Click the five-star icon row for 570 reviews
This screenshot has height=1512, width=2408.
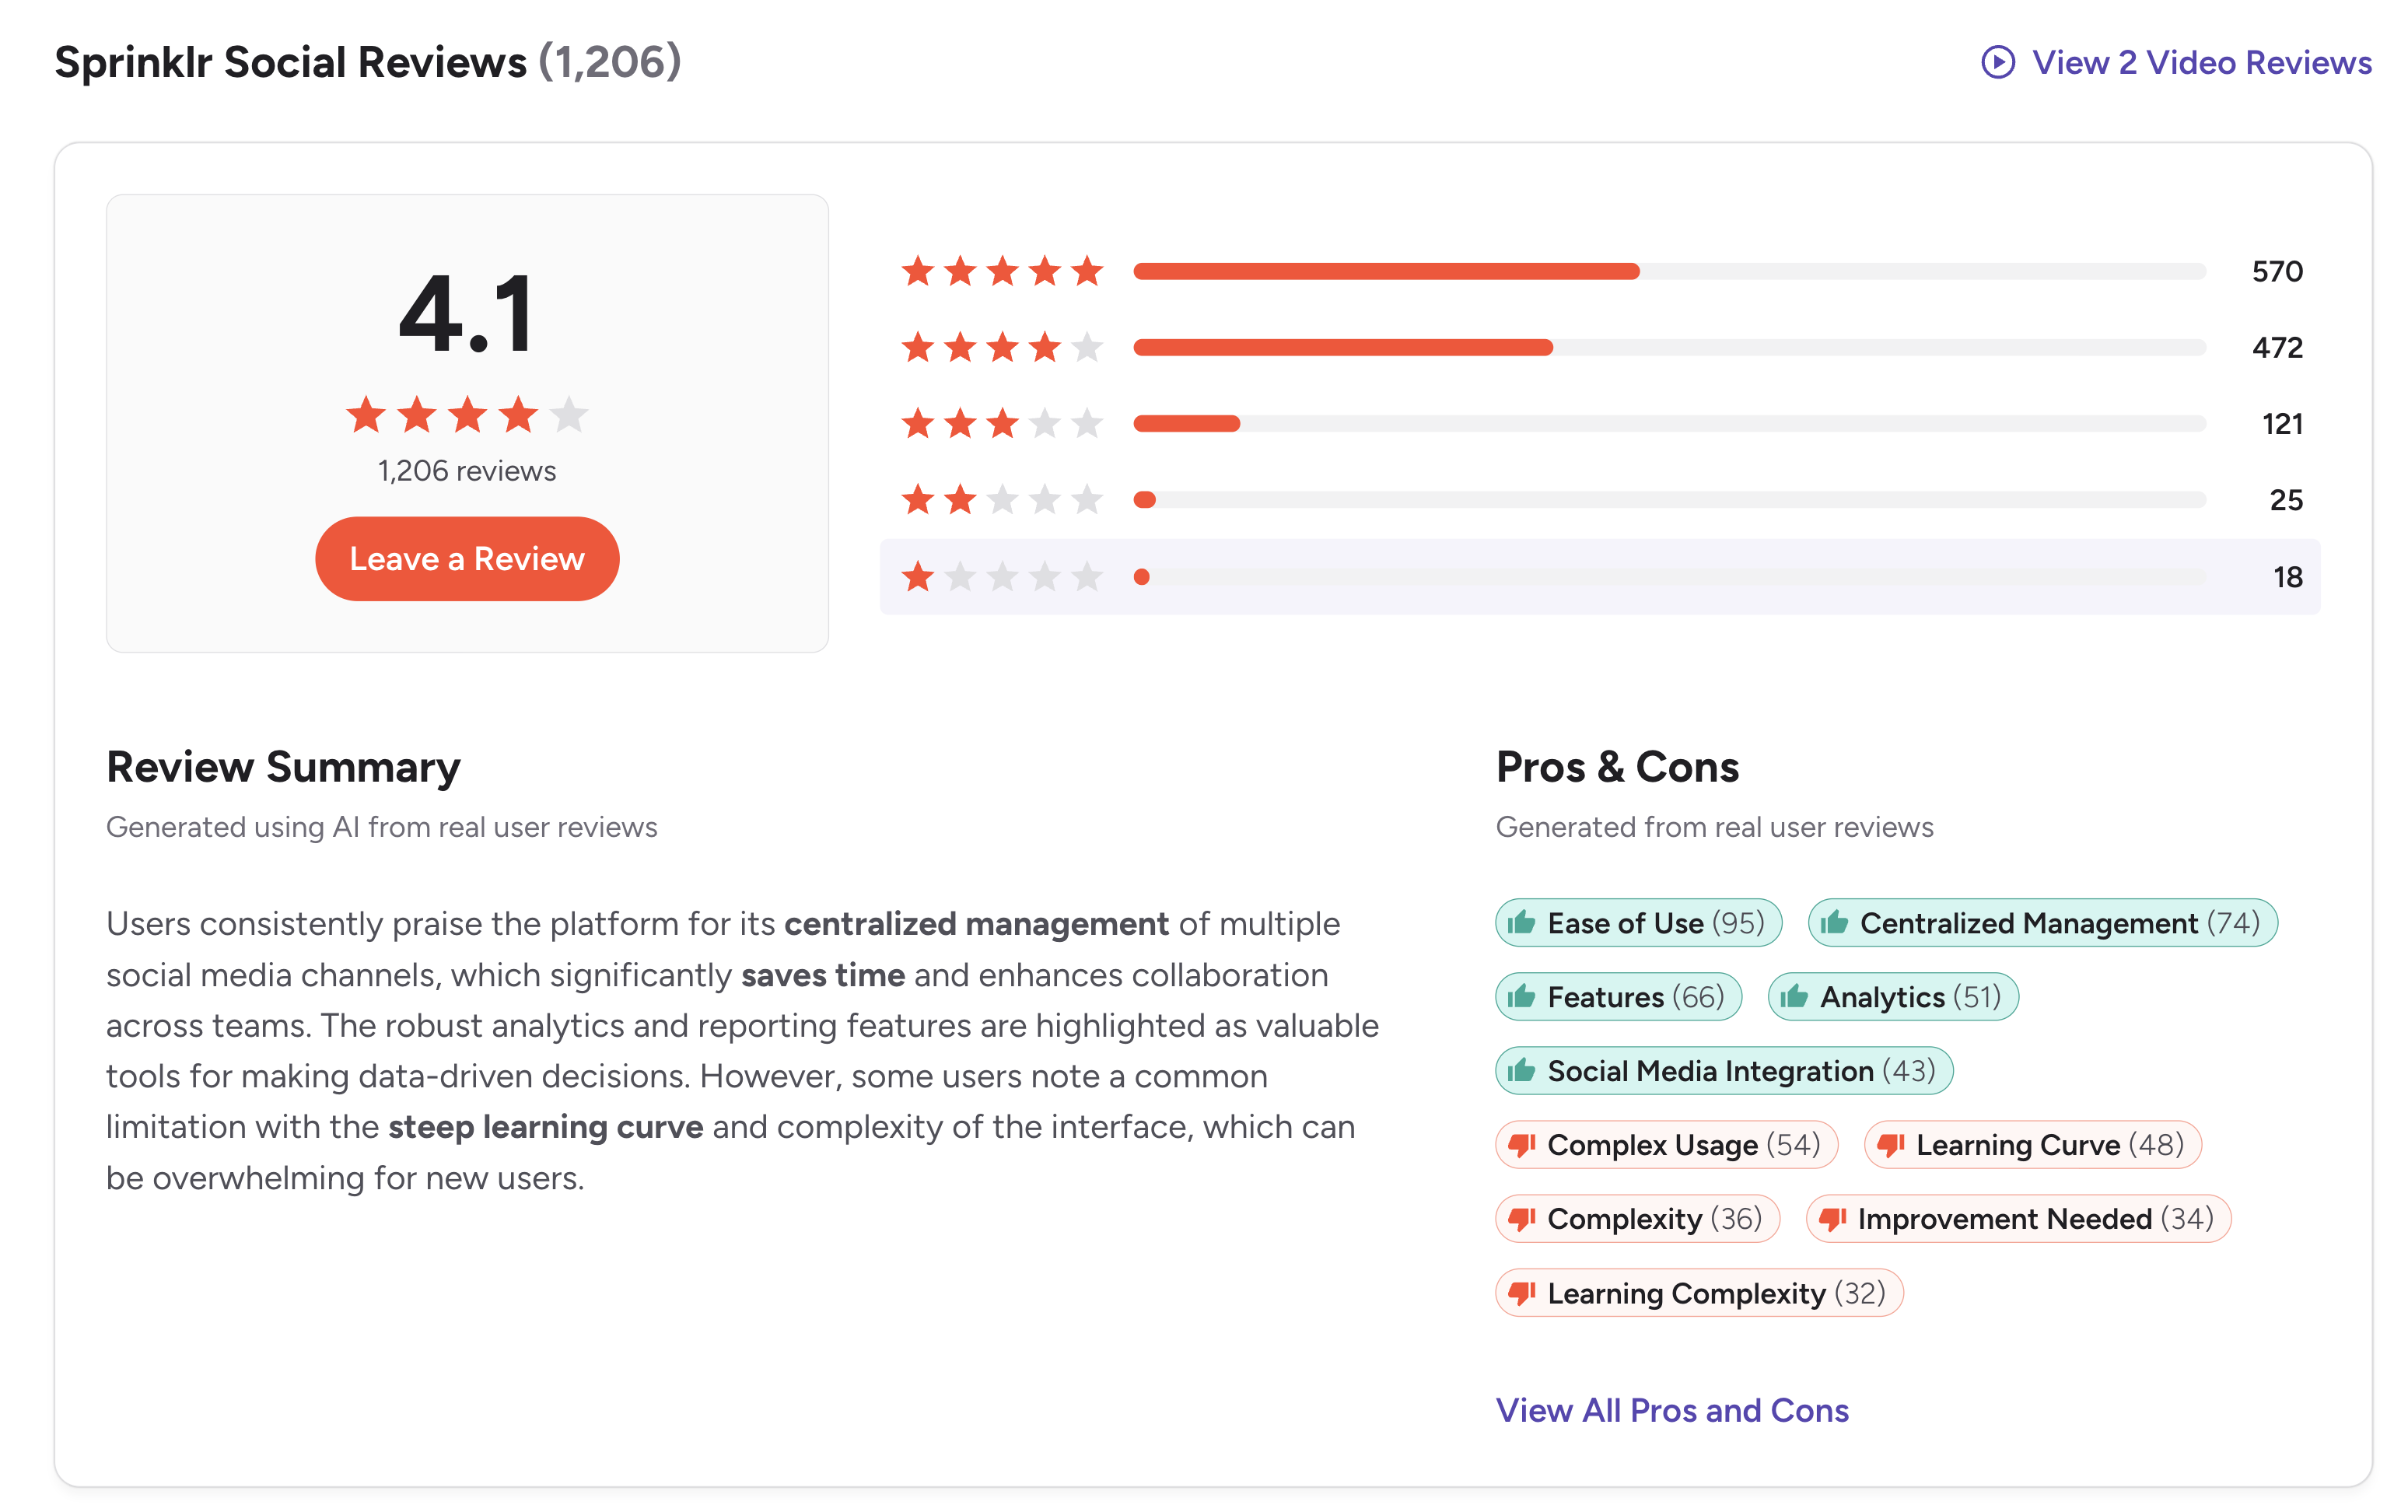(1002, 271)
